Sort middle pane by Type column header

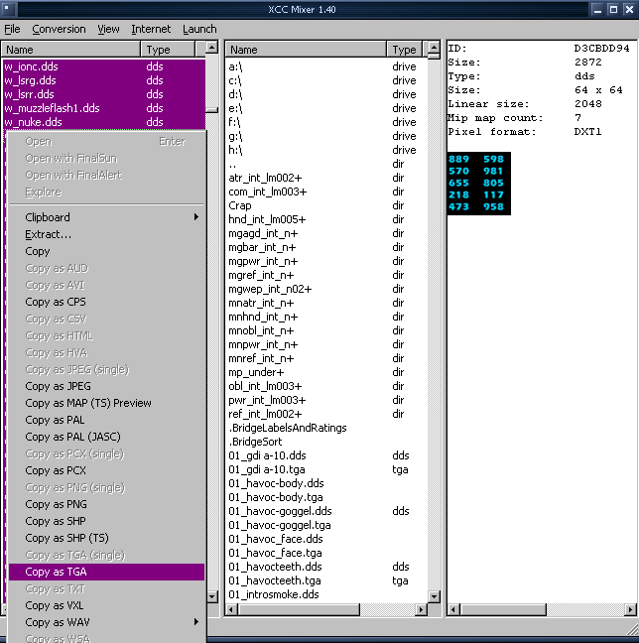point(404,50)
